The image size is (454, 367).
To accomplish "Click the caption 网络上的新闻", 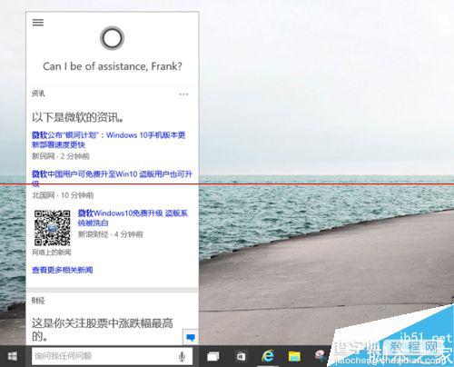I will (52, 252).
